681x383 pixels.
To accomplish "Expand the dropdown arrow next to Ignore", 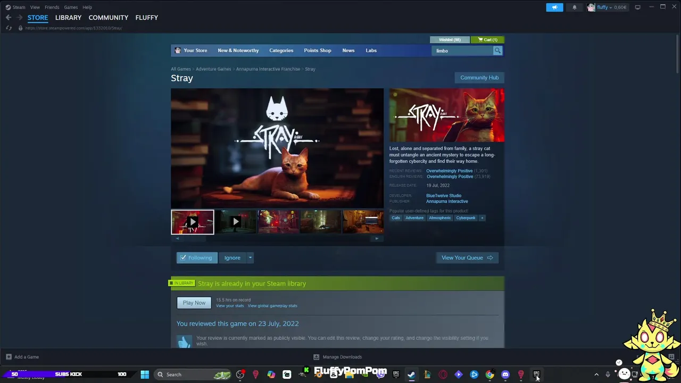I will (250, 258).
